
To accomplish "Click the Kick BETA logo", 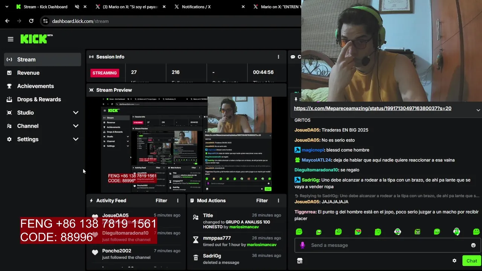I will tap(37, 39).
